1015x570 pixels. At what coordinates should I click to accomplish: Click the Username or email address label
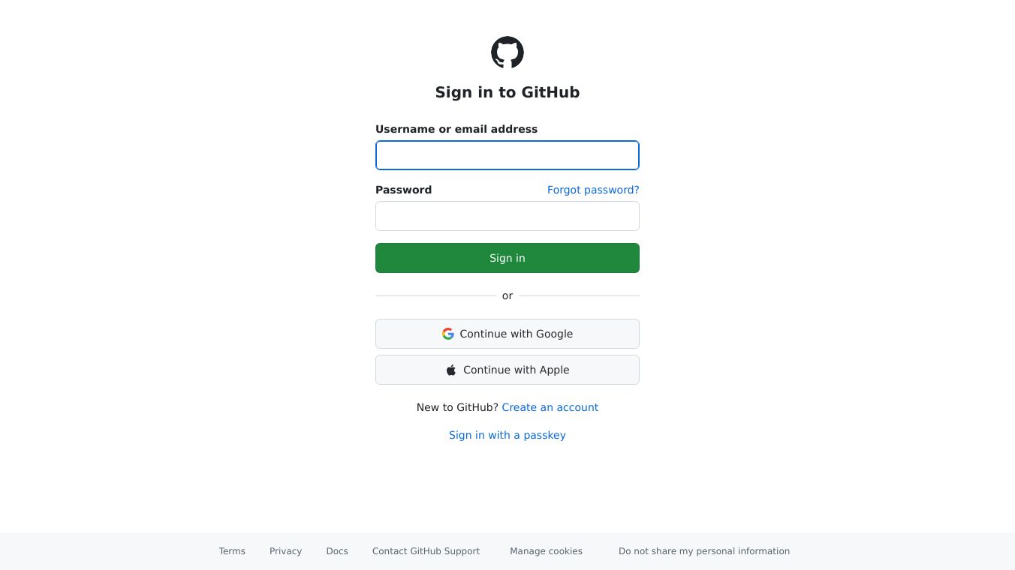coord(456,129)
